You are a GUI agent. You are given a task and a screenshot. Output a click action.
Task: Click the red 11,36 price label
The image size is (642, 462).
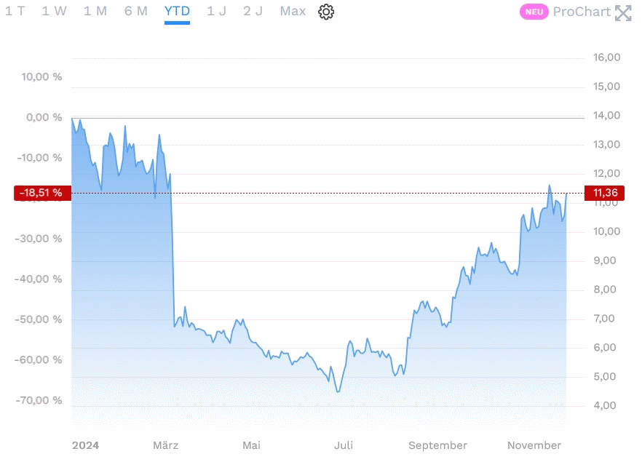tap(606, 193)
